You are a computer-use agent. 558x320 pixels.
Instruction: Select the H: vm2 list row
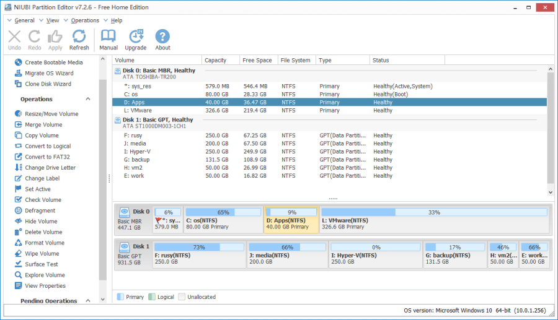pos(330,168)
